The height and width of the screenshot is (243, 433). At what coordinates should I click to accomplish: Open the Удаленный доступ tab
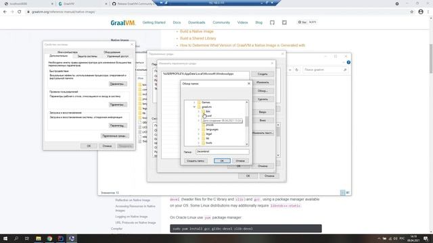118,56
